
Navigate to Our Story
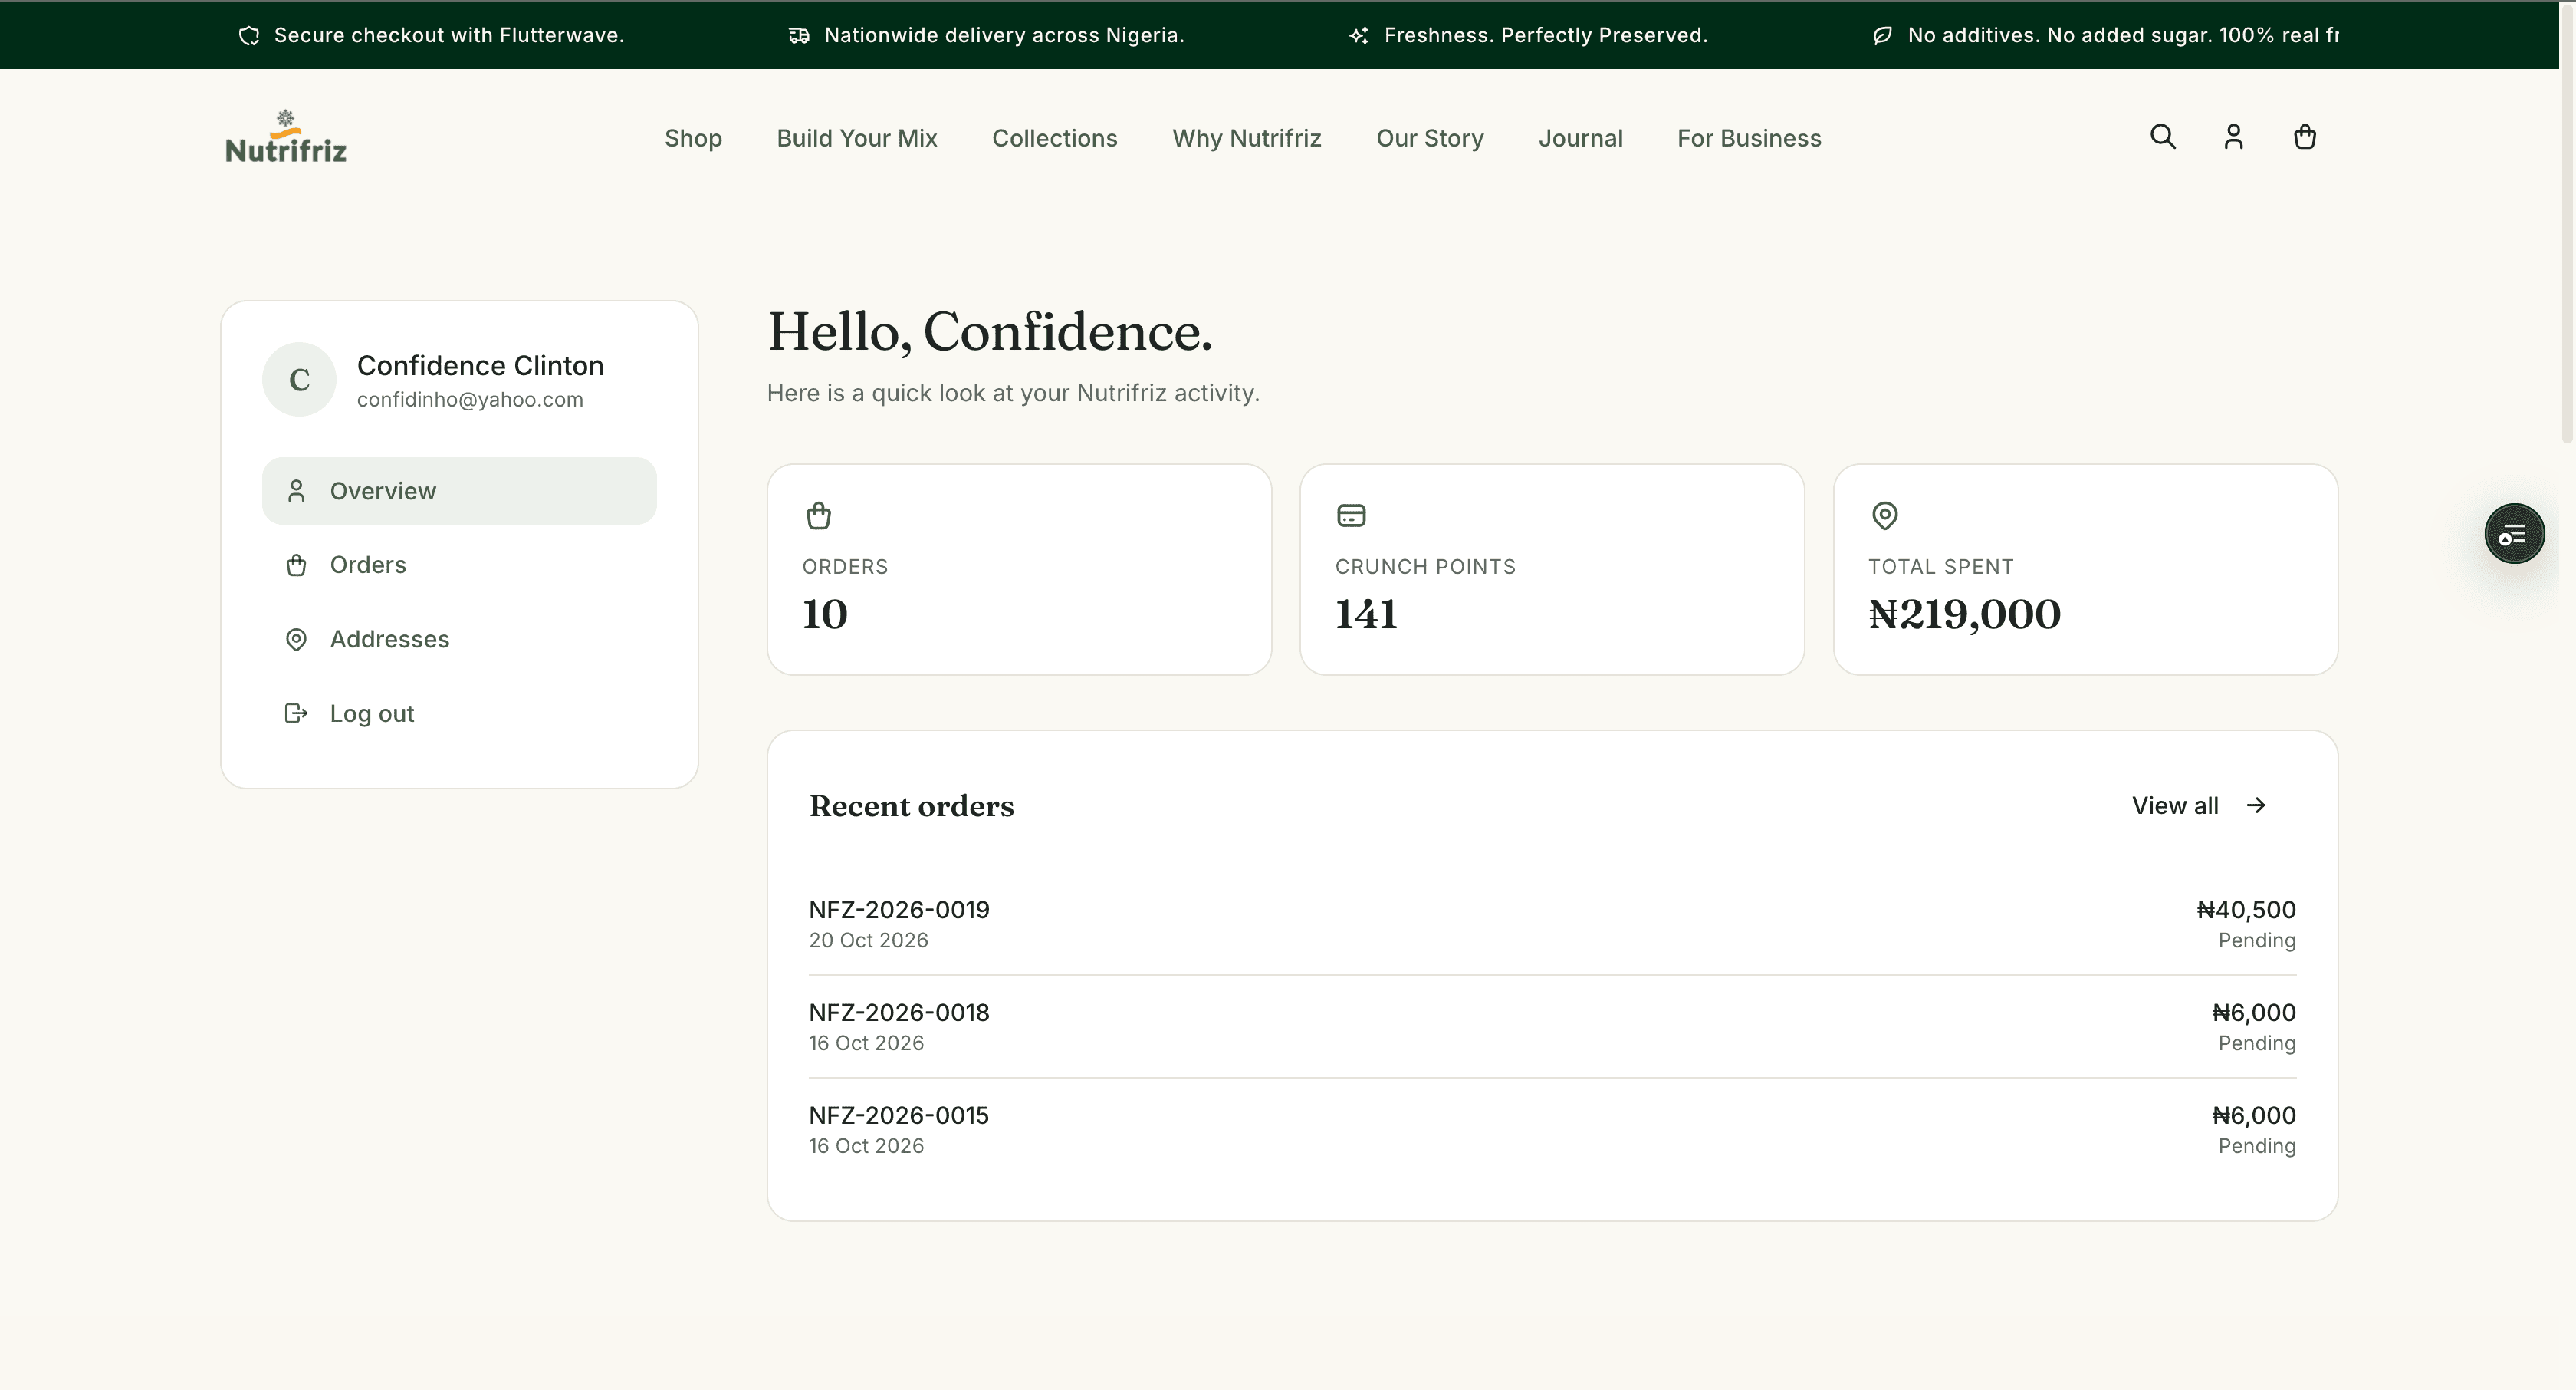pyautogui.click(x=1429, y=138)
